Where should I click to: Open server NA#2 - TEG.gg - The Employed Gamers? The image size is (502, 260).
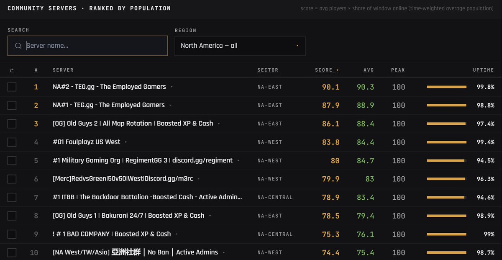point(109,87)
